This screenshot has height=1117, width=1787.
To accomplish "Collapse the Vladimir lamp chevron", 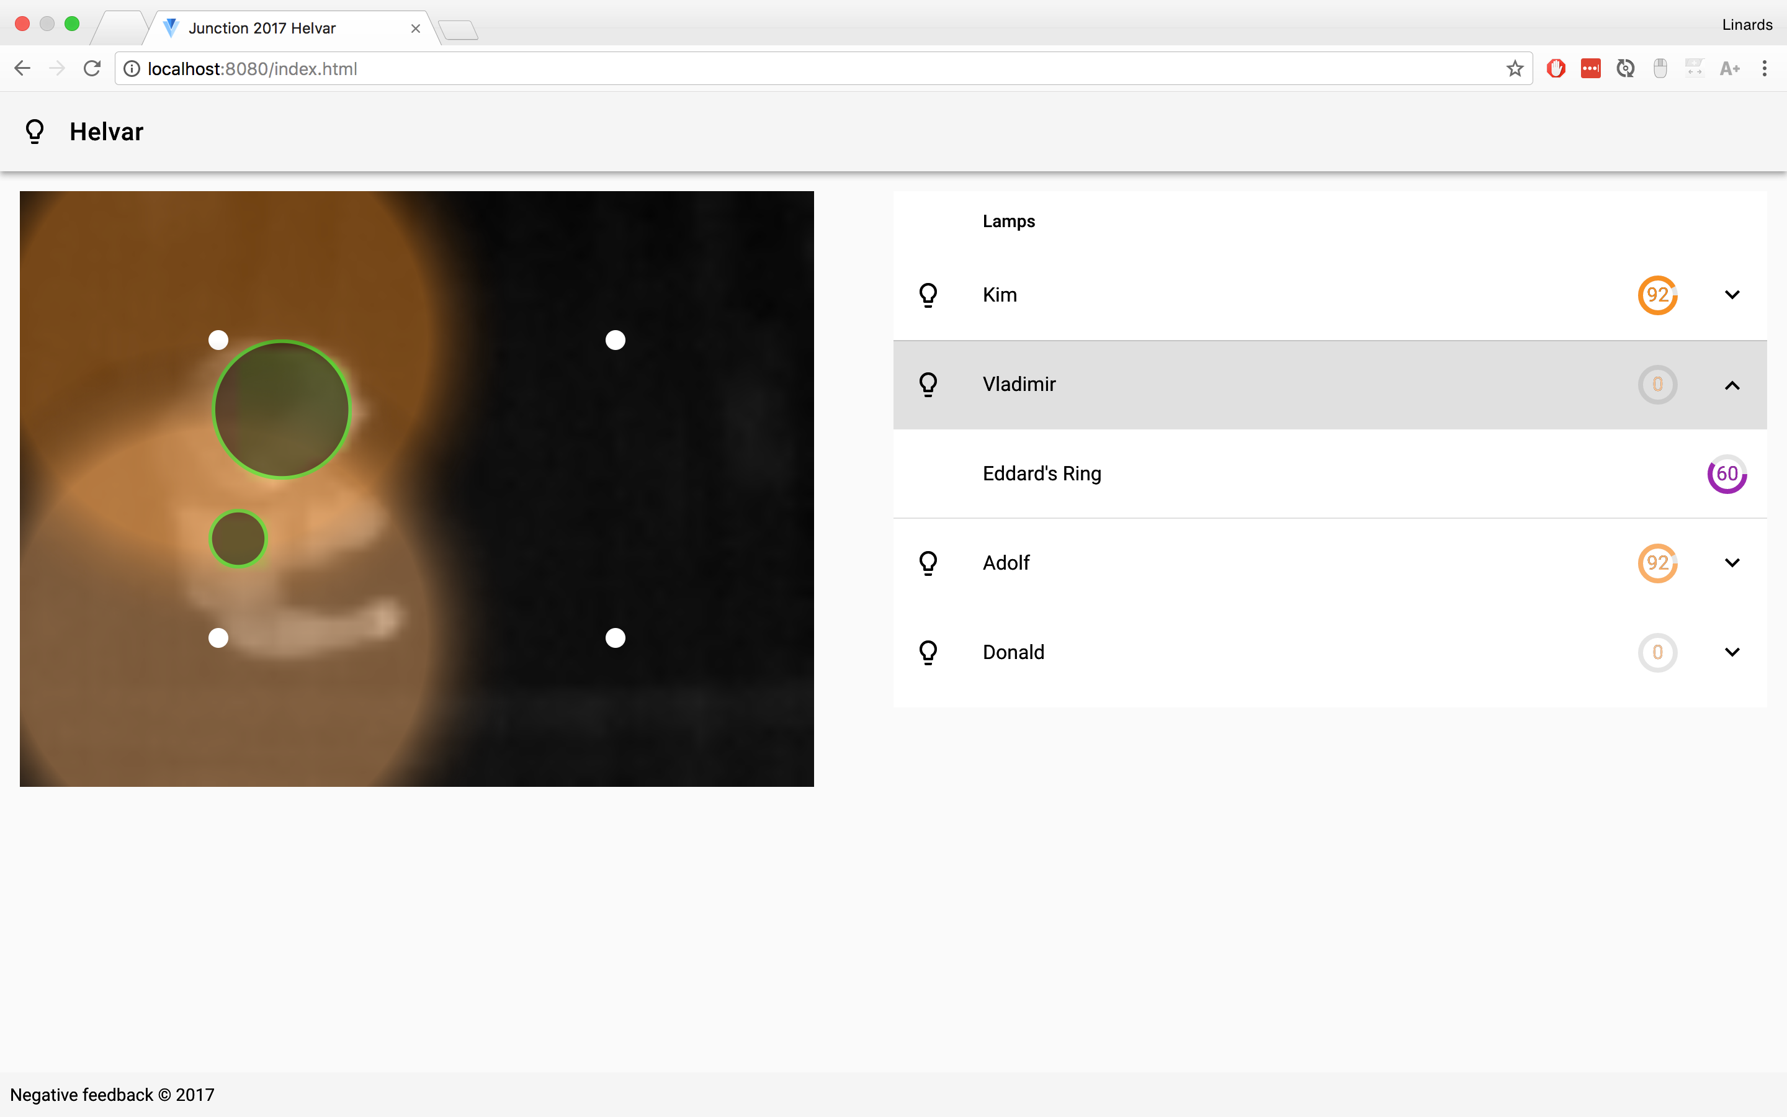I will [x=1732, y=385].
